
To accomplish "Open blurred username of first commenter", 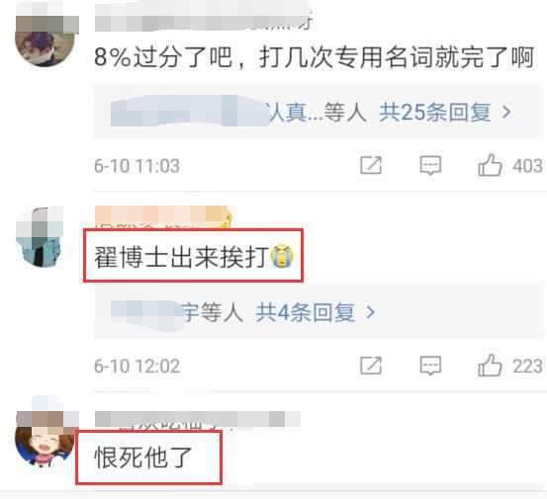I will pos(203,21).
